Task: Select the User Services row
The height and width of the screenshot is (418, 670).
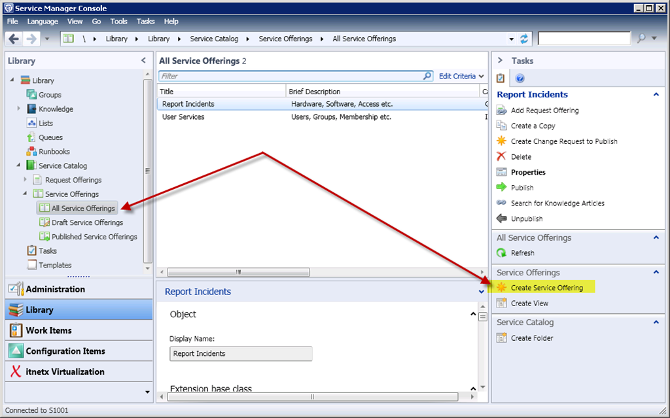Action: click(x=183, y=117)
